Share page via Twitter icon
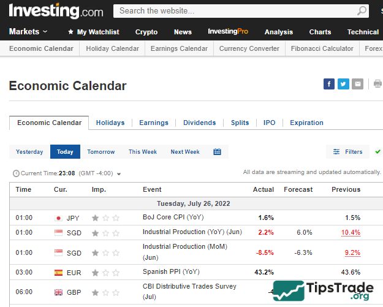This screenshot has width=383, height=307. click(343, 84)
